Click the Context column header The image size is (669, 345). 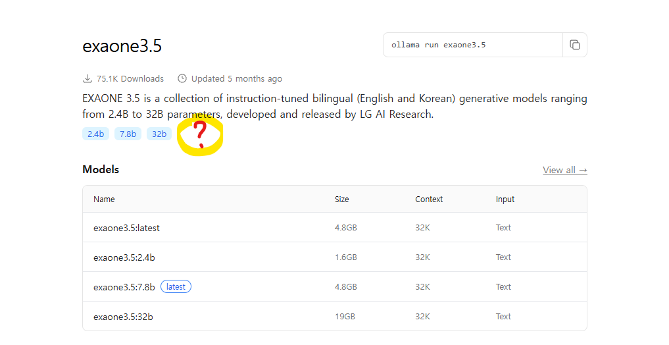coord(429,199)
